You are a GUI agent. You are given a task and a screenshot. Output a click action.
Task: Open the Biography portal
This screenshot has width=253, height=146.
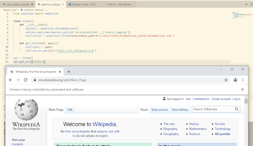[170, 129]
